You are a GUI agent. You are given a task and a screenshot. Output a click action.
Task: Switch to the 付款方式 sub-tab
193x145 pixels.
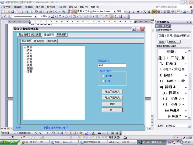click(x=52, y=41)
